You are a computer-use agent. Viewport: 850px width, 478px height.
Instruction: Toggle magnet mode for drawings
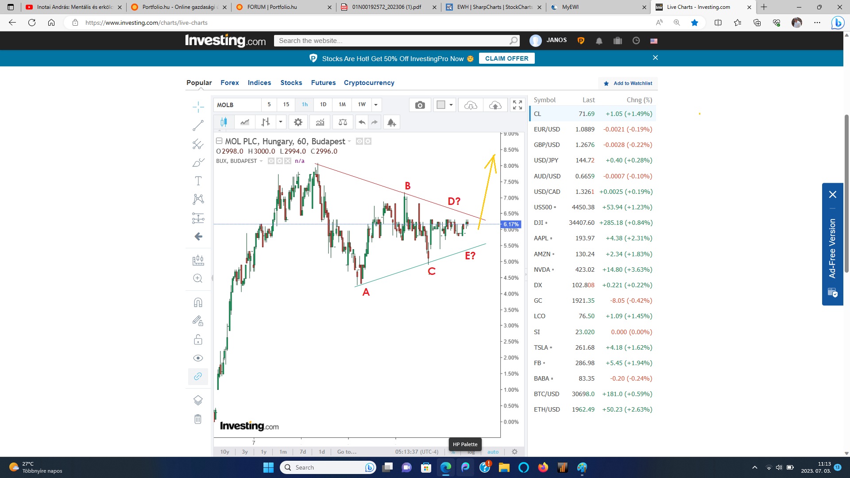[x=198, y=302]
